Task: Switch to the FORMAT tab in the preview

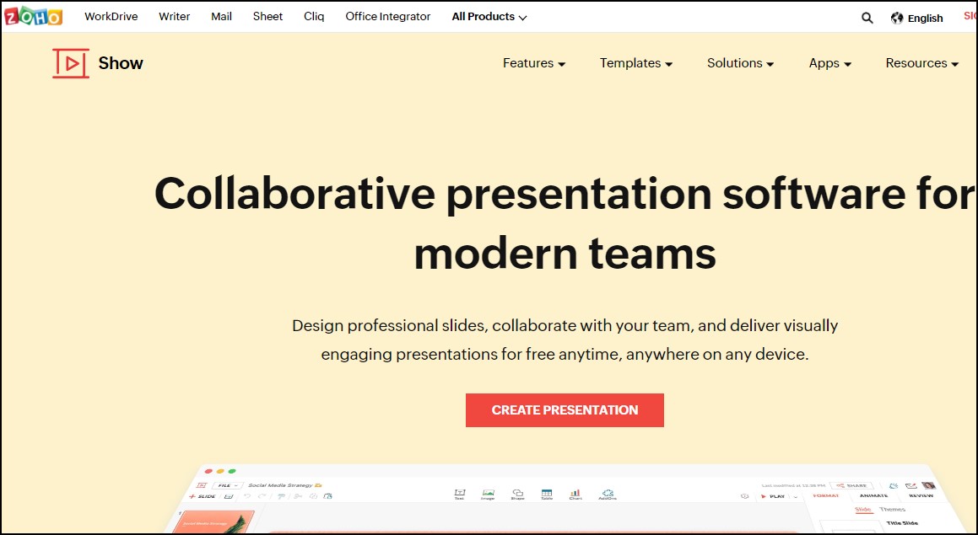Action: coord(825,495)
